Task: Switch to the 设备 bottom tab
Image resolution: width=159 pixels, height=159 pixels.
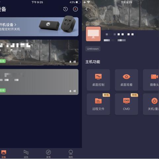Action: click(x=4, y=154)
